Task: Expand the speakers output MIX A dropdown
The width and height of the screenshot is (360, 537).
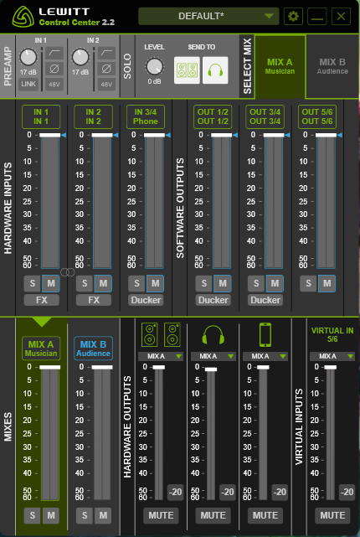Action: click(x=161, y=356)
